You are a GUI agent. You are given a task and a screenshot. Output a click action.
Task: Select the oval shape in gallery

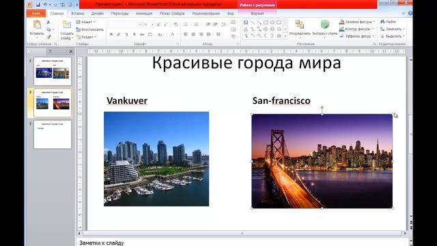272,23
